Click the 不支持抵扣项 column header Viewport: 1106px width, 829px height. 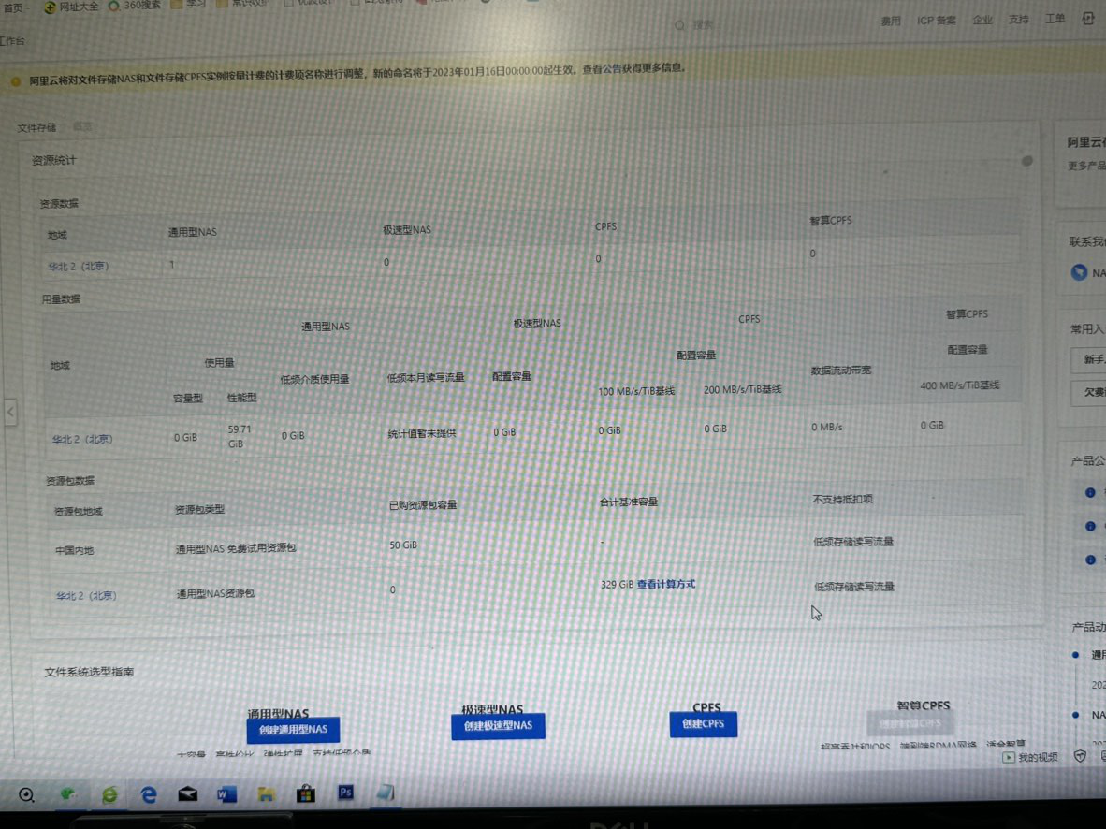(x=843, y=499)
